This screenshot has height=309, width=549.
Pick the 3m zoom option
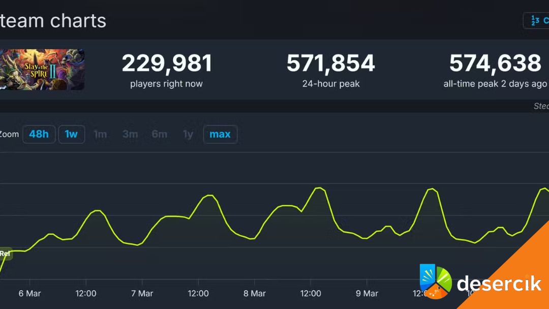(130, 134)
